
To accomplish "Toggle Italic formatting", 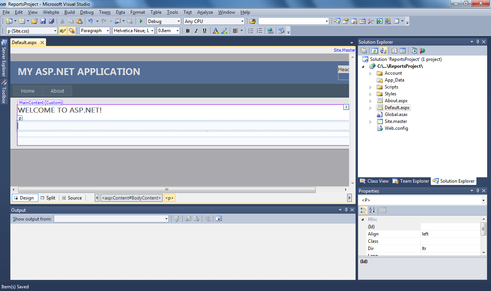I will [x=196, y=31].
